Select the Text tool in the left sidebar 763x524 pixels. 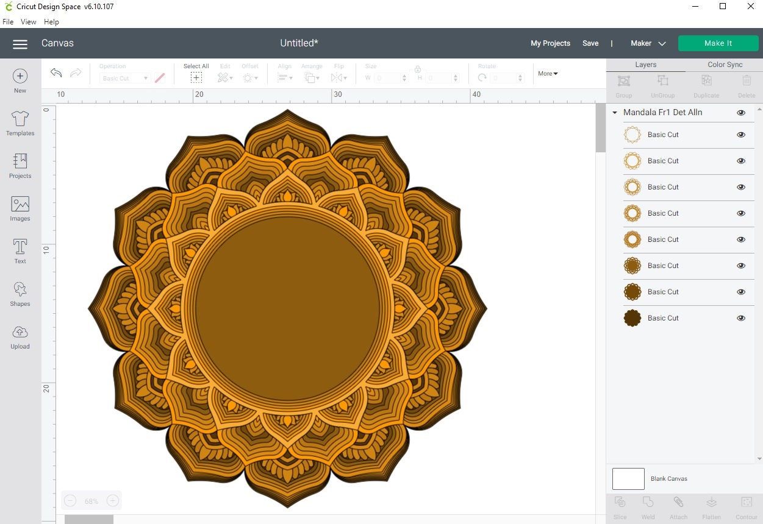click(20, 250)
